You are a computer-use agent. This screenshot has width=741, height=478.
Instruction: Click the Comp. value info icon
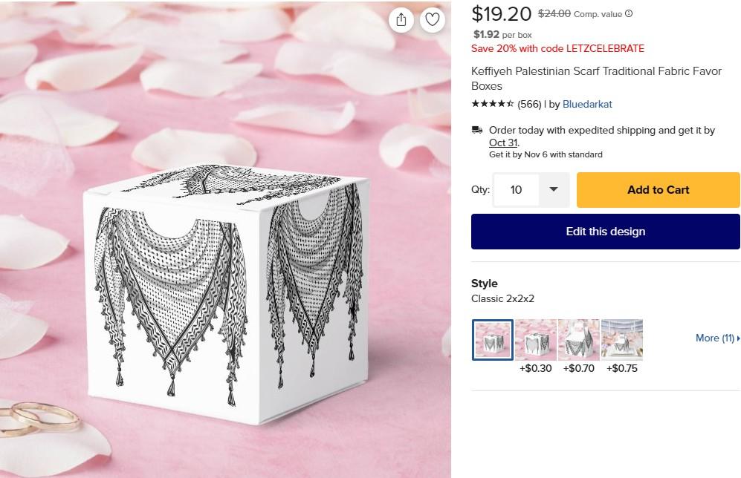[x=629, y=13]
